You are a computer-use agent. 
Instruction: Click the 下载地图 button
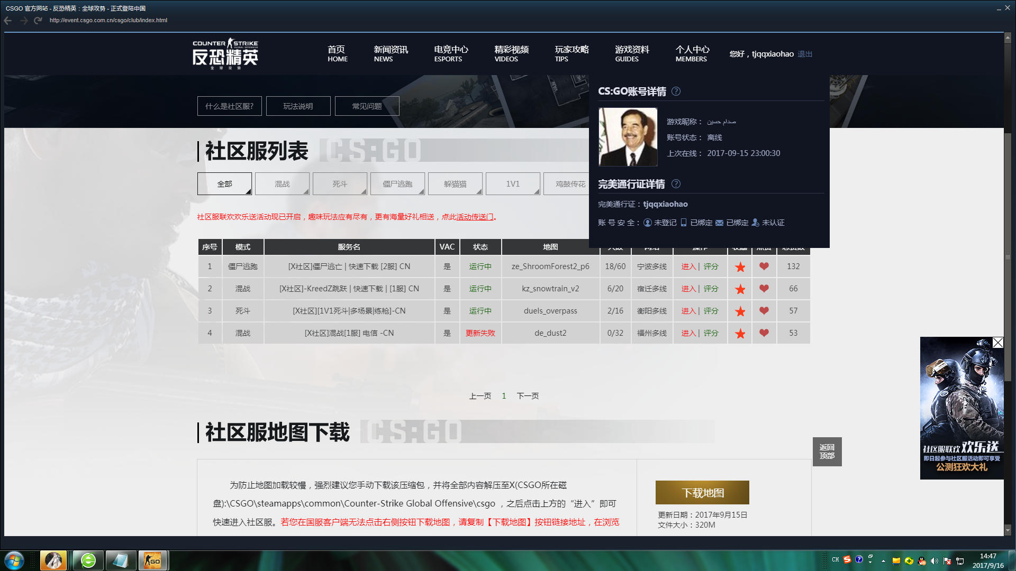point(702,493)
